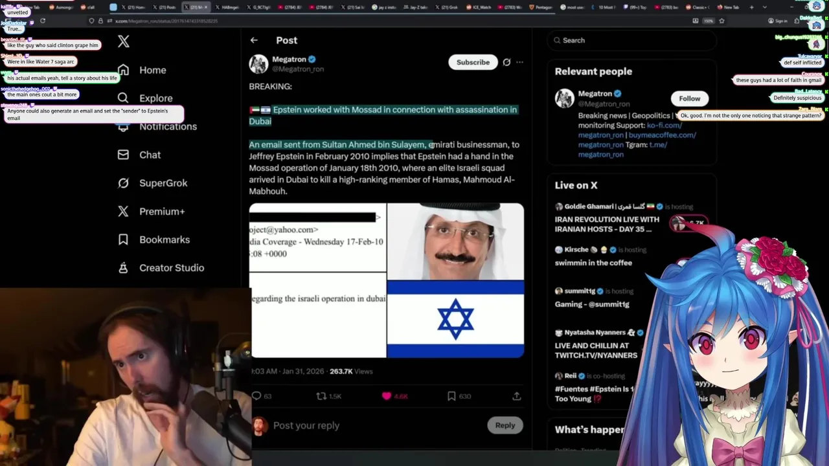Expand the browser tab list chevron
Image resolution: width=829 pixels, height=466 pixels.
[x=765, y=7]
